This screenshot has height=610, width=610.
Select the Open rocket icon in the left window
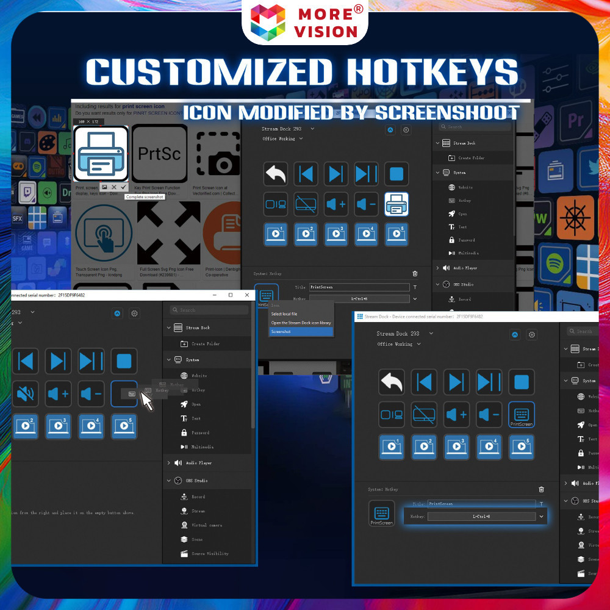(x=184, y=404)
